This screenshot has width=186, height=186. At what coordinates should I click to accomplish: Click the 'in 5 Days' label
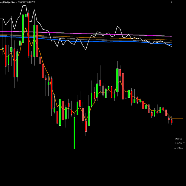click(x=179, y=148)
